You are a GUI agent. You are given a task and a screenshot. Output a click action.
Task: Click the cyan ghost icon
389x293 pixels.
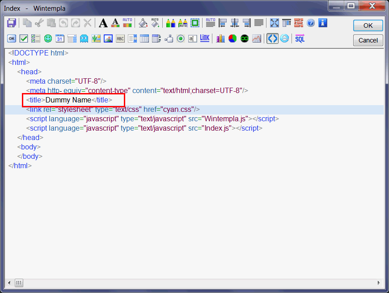point(84,39)
